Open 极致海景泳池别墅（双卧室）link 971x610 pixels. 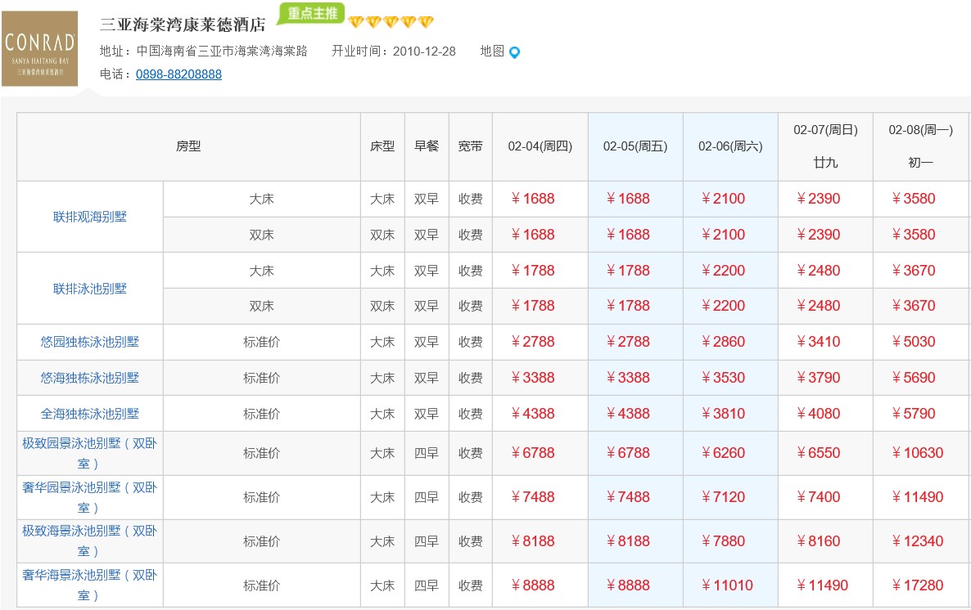90,541
